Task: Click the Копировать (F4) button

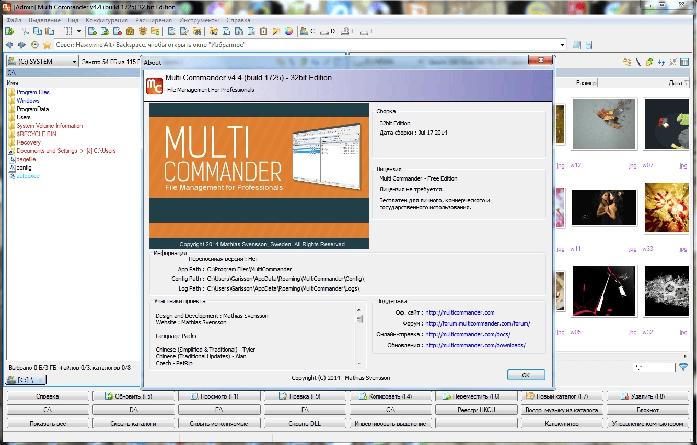Action: point(391,396)
